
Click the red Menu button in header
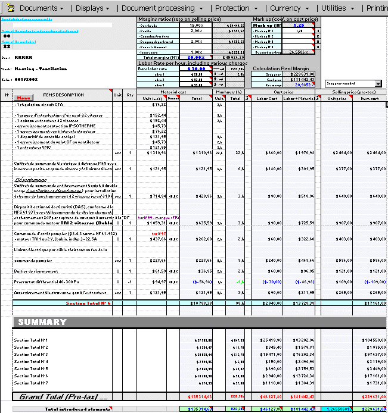pos(24,98)
